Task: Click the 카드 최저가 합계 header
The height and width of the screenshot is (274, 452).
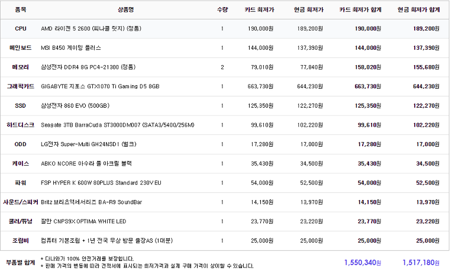Action: click(360, 10)
